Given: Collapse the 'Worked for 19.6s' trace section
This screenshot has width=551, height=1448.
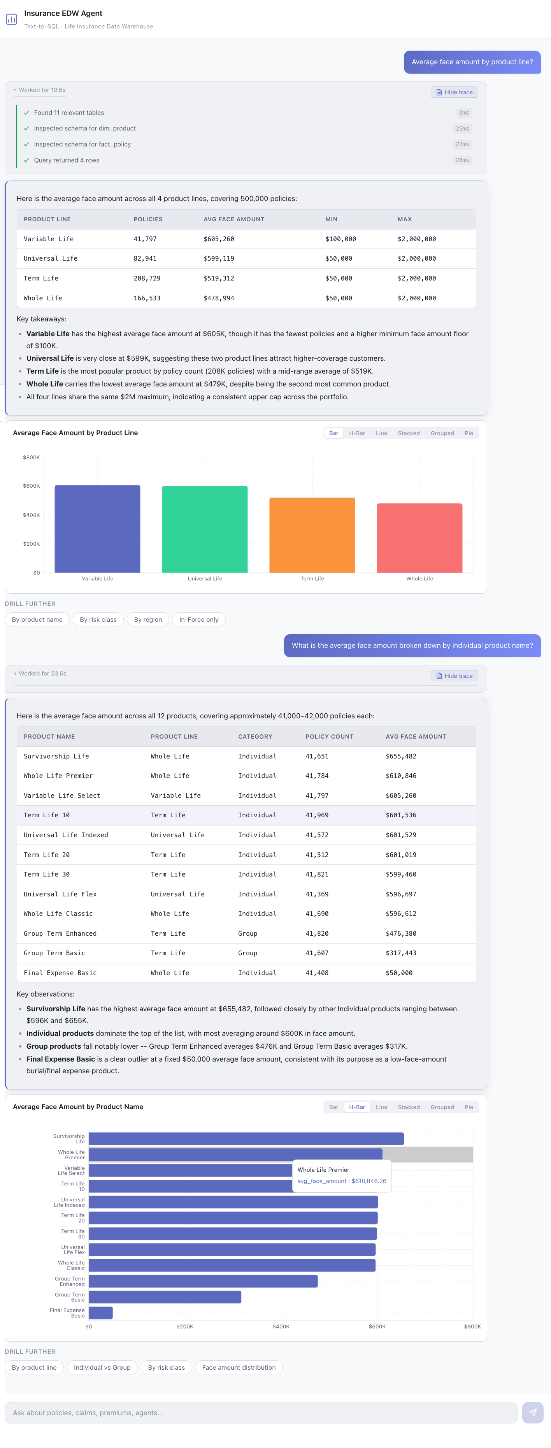Looking at the screenshot, I should point(39,90).
